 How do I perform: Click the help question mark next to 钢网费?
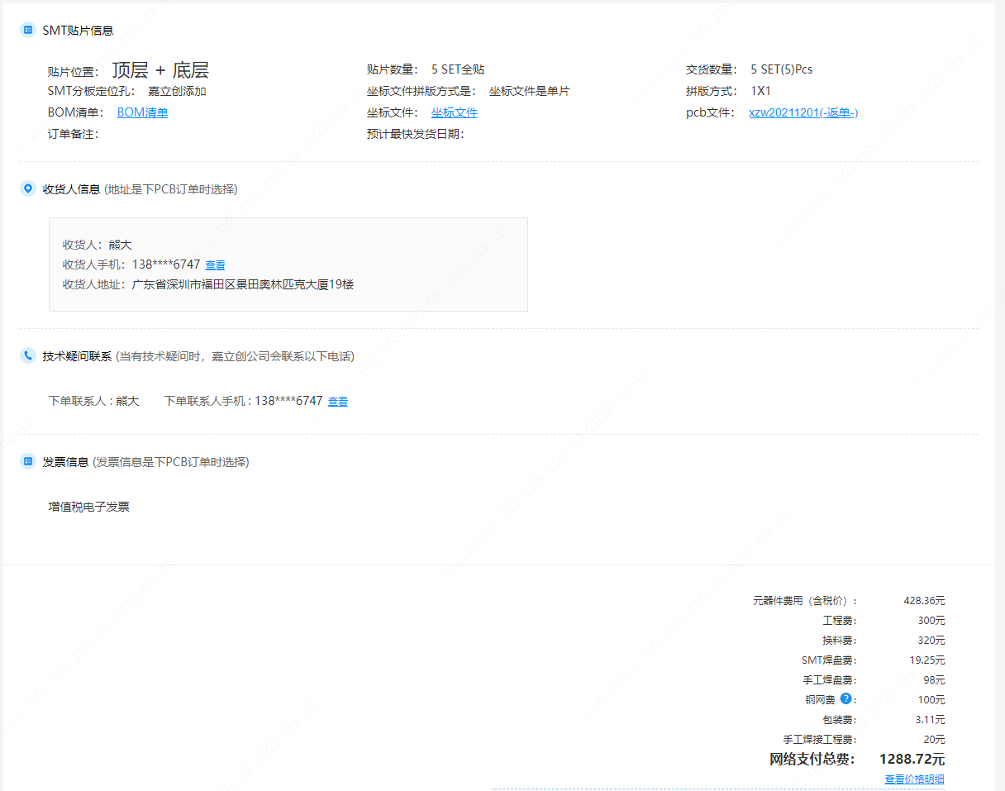pos(845,698)
